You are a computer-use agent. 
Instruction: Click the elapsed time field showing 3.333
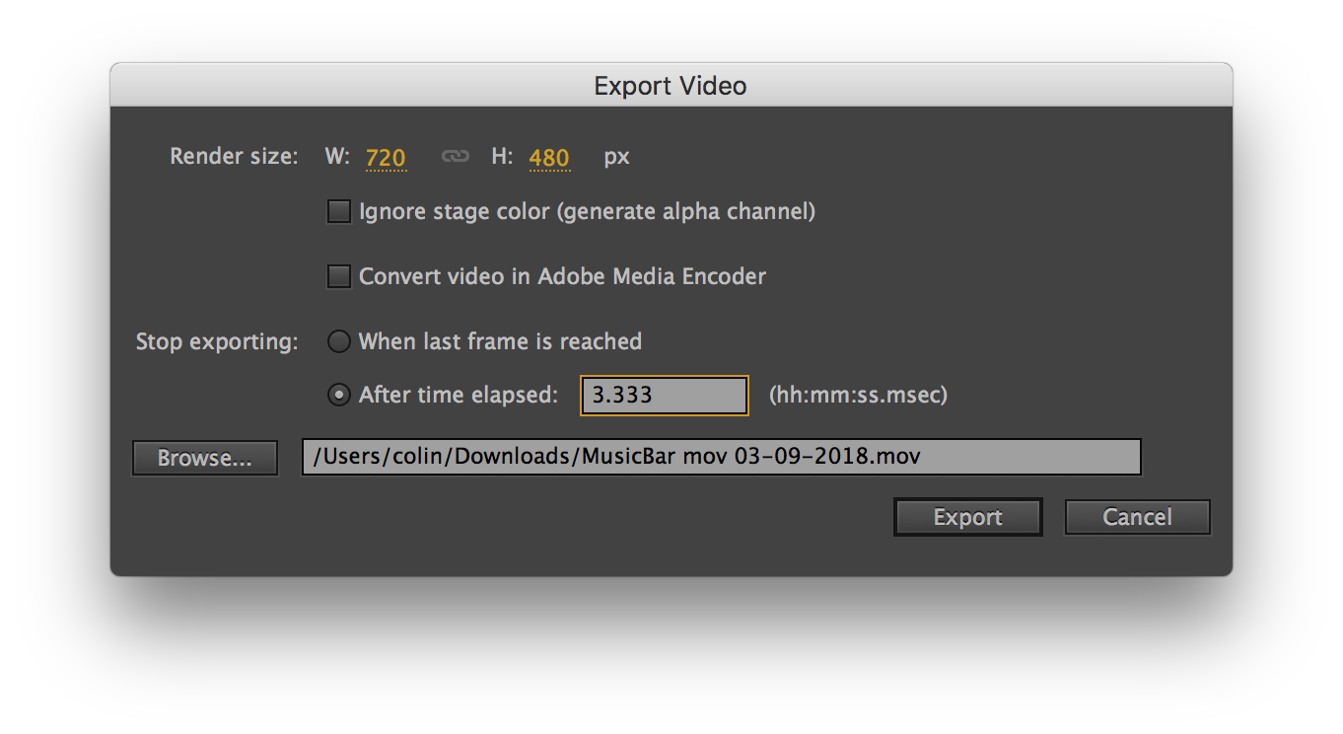pos(665,396)
